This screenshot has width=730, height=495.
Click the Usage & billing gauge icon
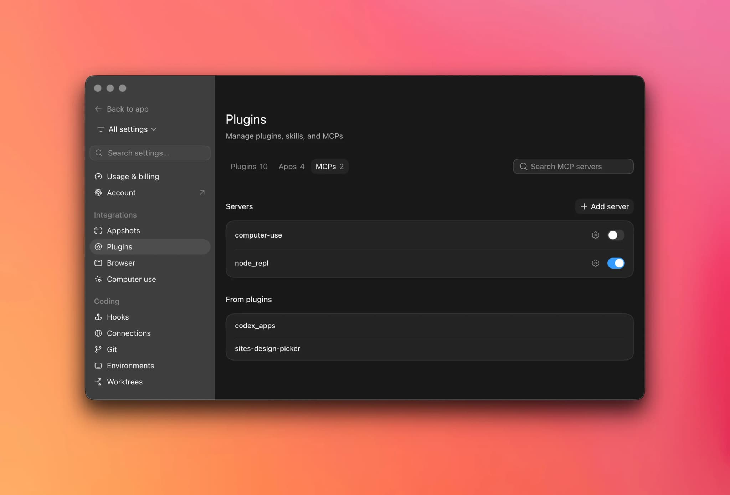[98, 177]
